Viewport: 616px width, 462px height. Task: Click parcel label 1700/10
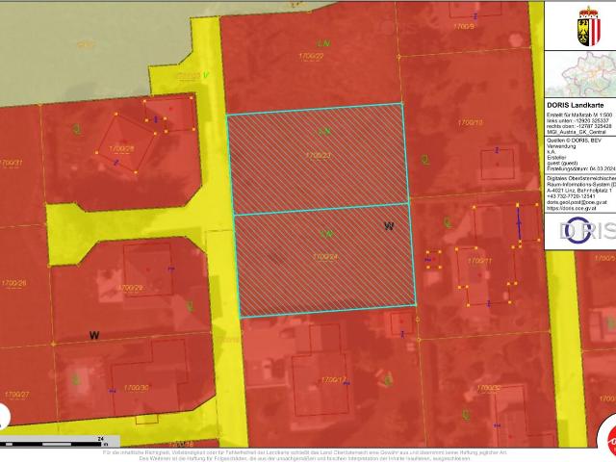click(470, 122)
